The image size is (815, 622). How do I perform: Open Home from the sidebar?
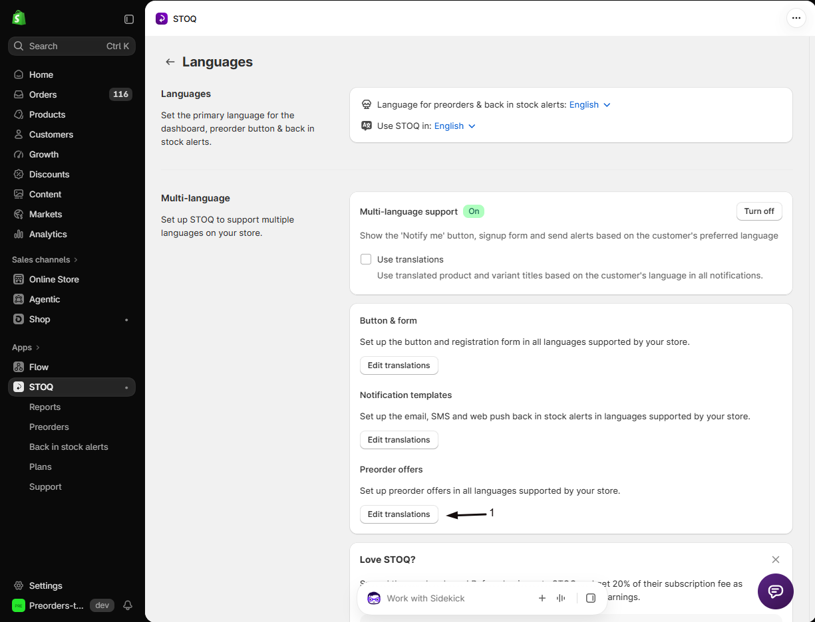72,74
